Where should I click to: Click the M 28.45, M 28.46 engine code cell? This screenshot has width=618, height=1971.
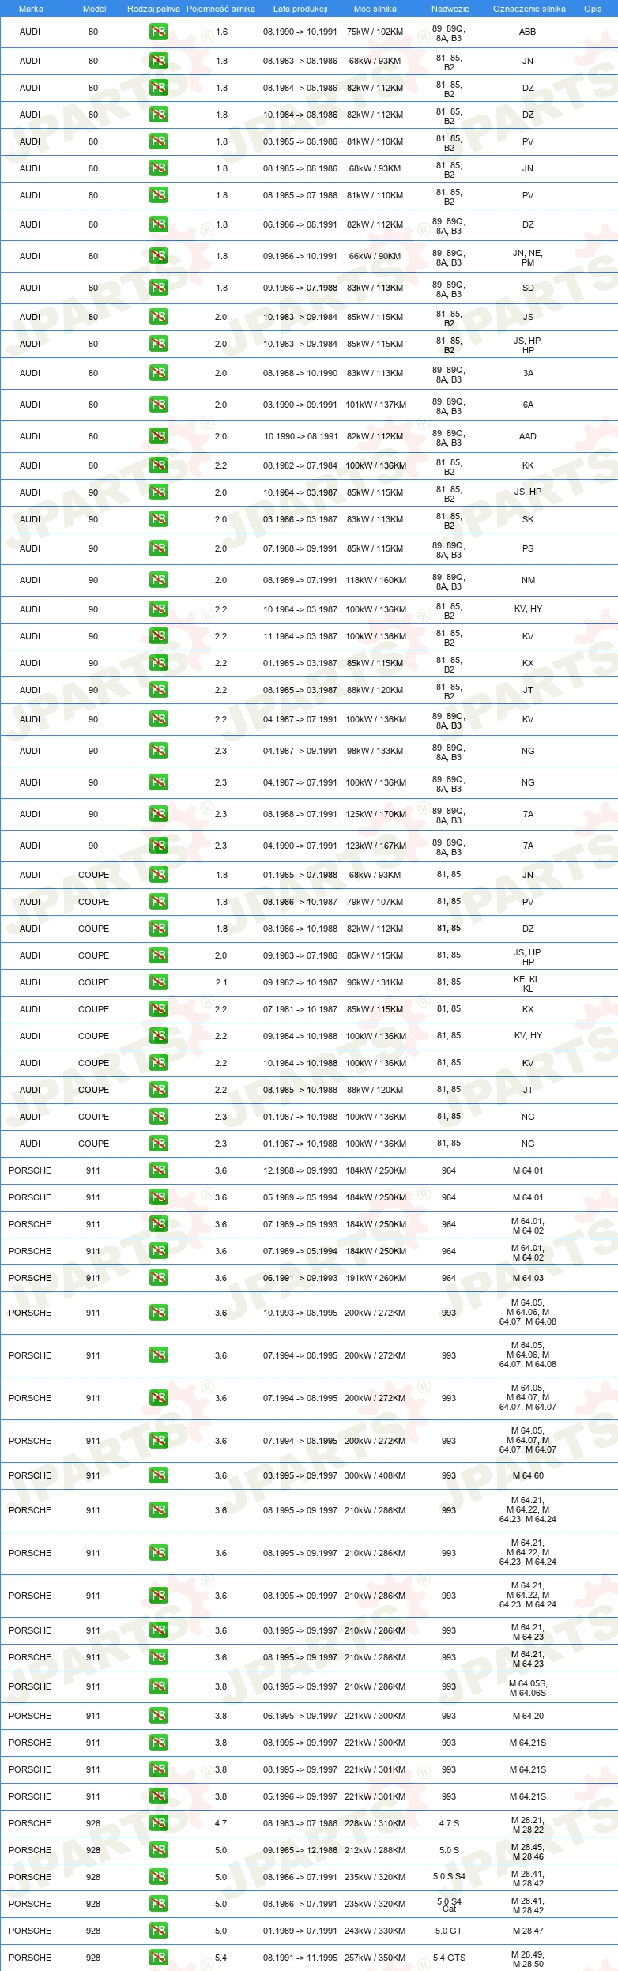(528, 1852)
